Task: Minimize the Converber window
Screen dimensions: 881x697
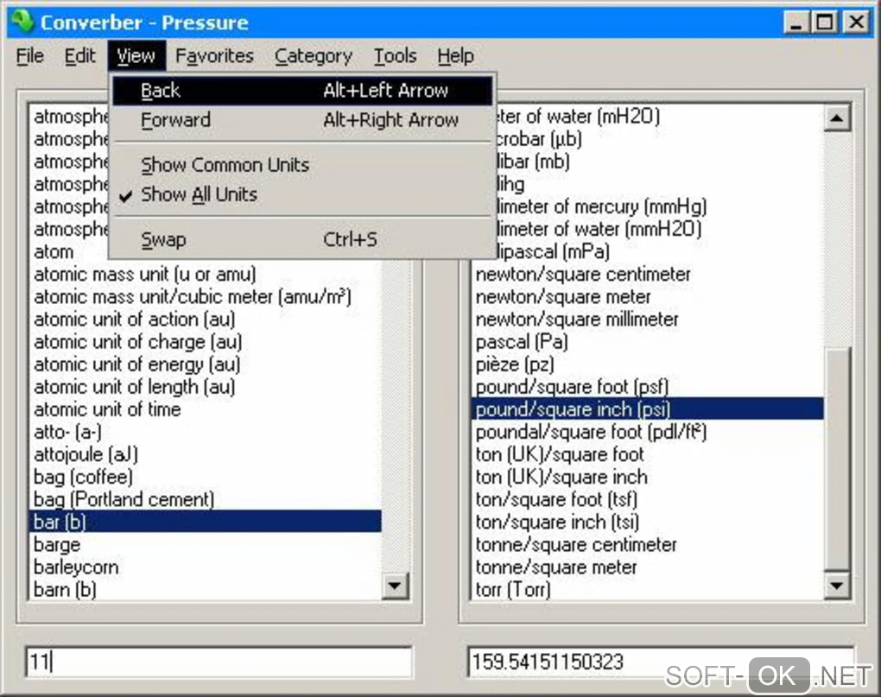Action: [796, 22]
